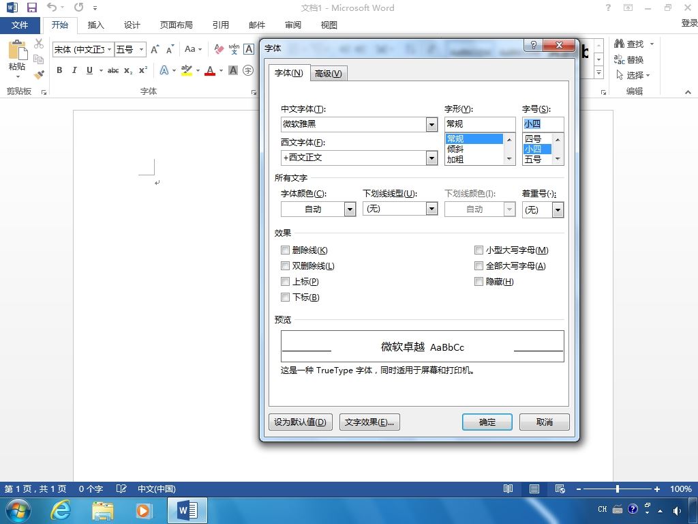The height and width of the screenshot is (524, 698).
Task: Open the text highlight color picker
Action: (198, 70)
